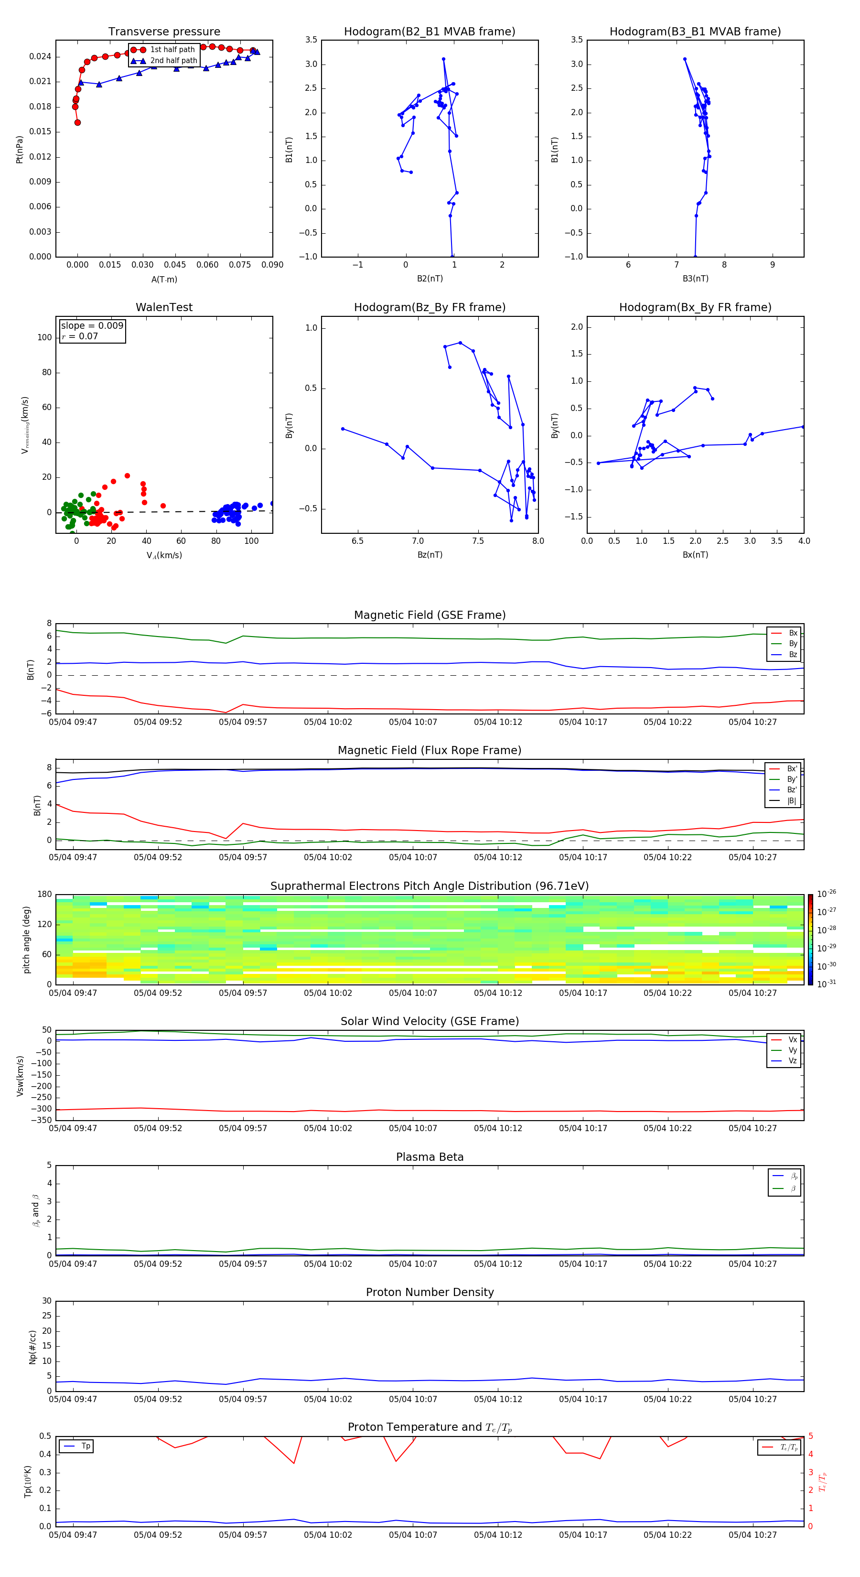This screenshot has height=1577, width=860.
Task: Click the pitch angle distribution colorbar
Action: [x=810, y=940]
